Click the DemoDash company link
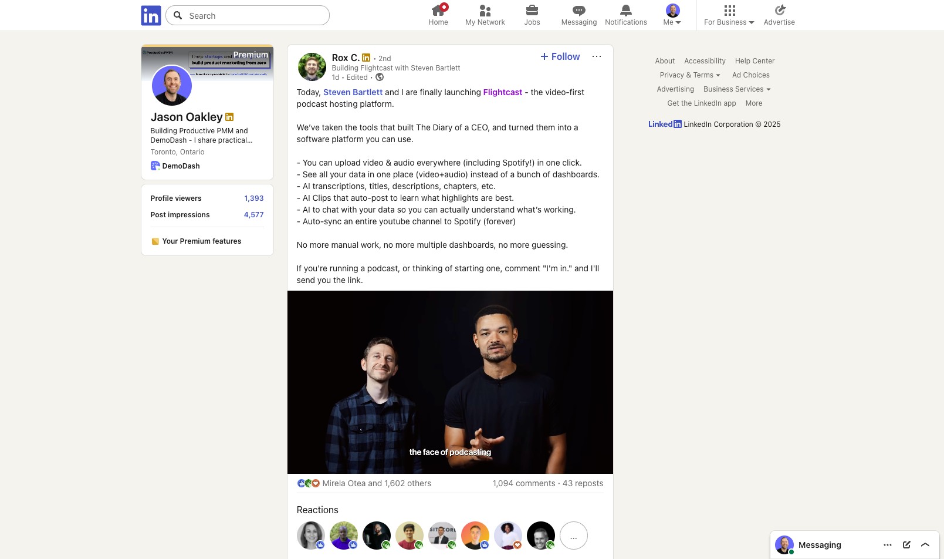Viewport: 944px width, 559px height. click(181, 166)
